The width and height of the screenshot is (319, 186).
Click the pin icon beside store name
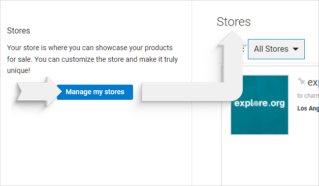[x=302, y=82]
